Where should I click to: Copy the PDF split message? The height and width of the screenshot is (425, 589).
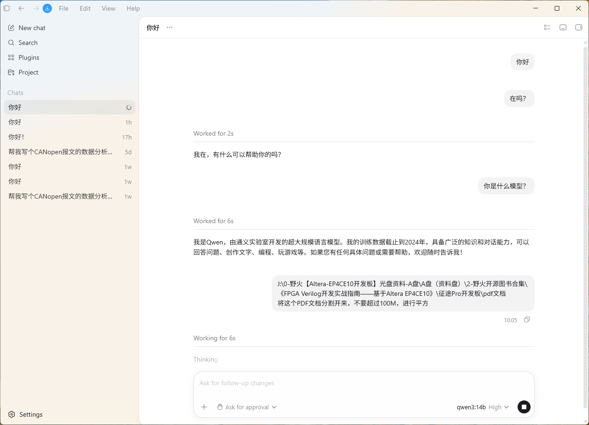[527, 320]
